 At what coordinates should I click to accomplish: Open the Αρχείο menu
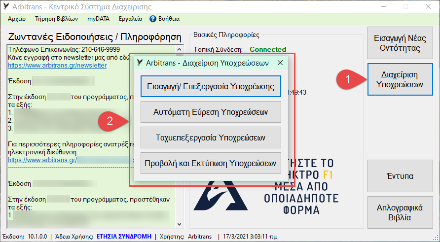click(x=17, y=19)
